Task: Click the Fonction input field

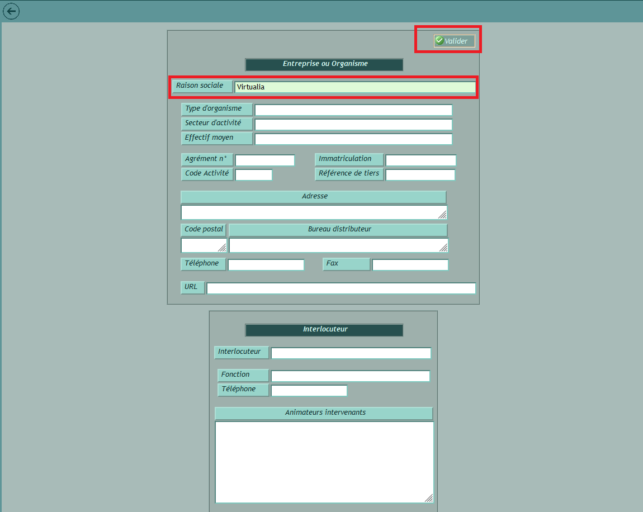Action: [350, 376]
